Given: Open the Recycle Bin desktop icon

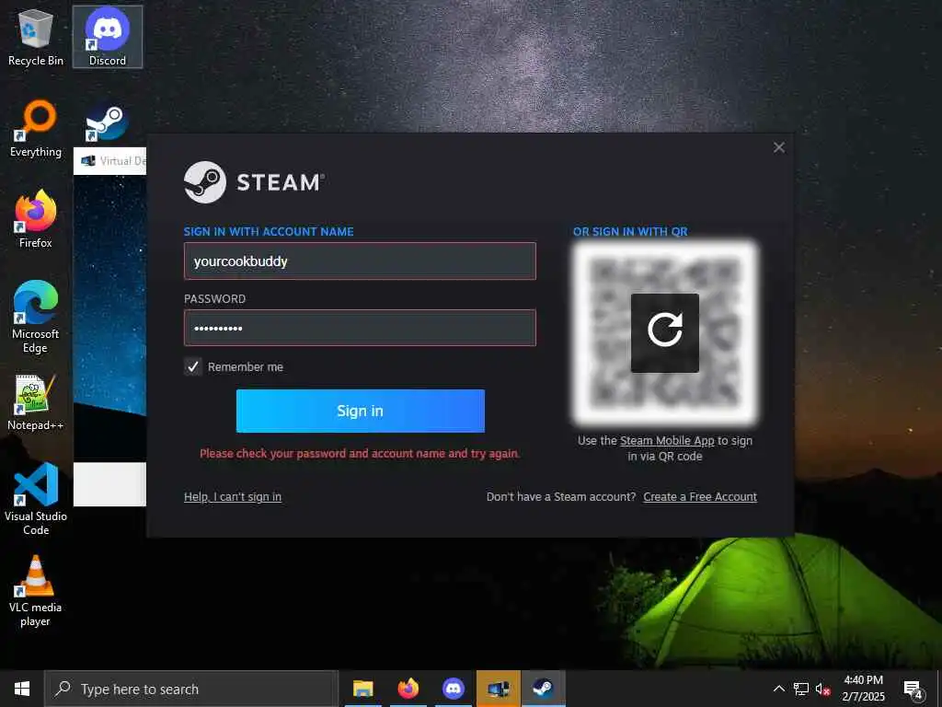Looking at the screenshot, I should click(36, 37).
